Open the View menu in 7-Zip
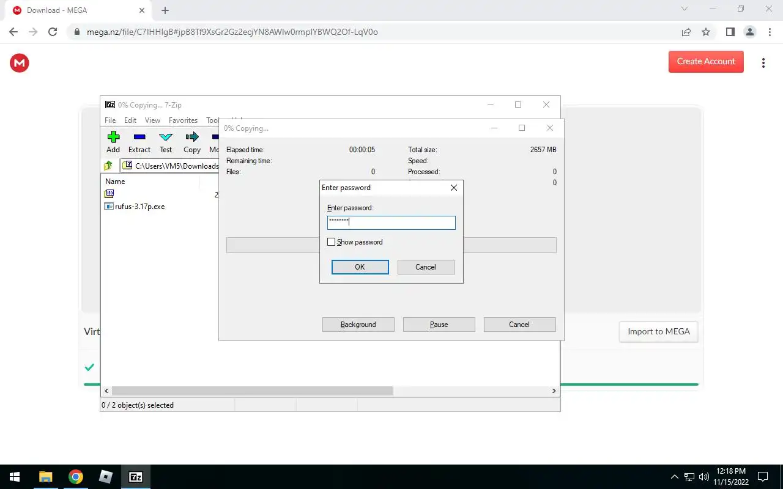The height and width of the screenshot is (489, 783). (x=152, y=120)
